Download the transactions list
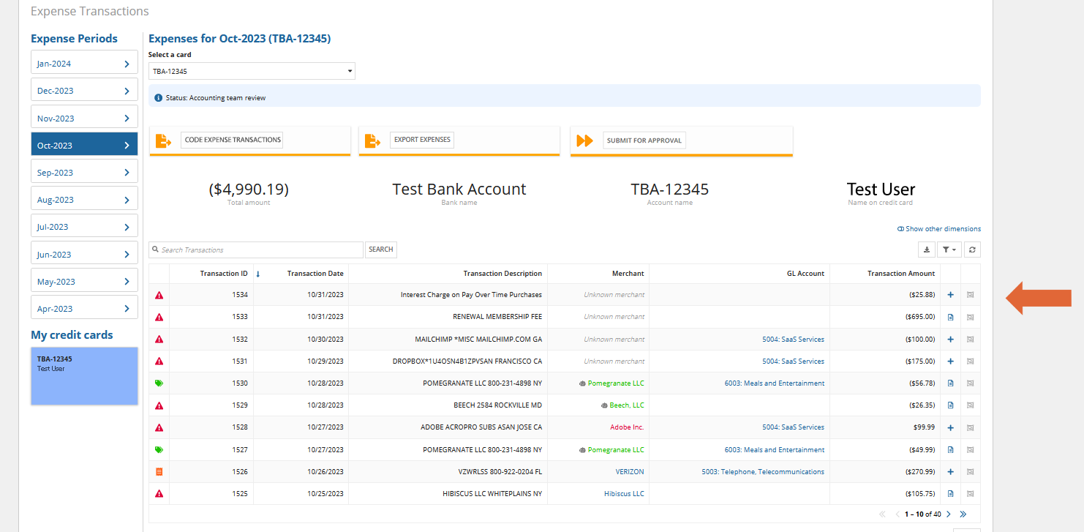Screen dimensions: 1084x532 coord(927,250)
